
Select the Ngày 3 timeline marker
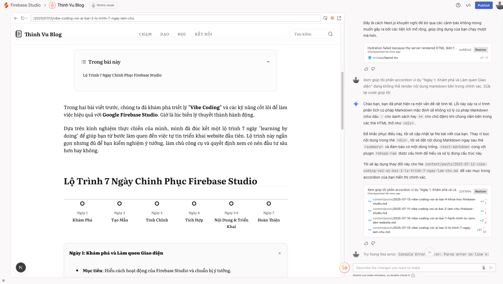[x=157, y=204]
